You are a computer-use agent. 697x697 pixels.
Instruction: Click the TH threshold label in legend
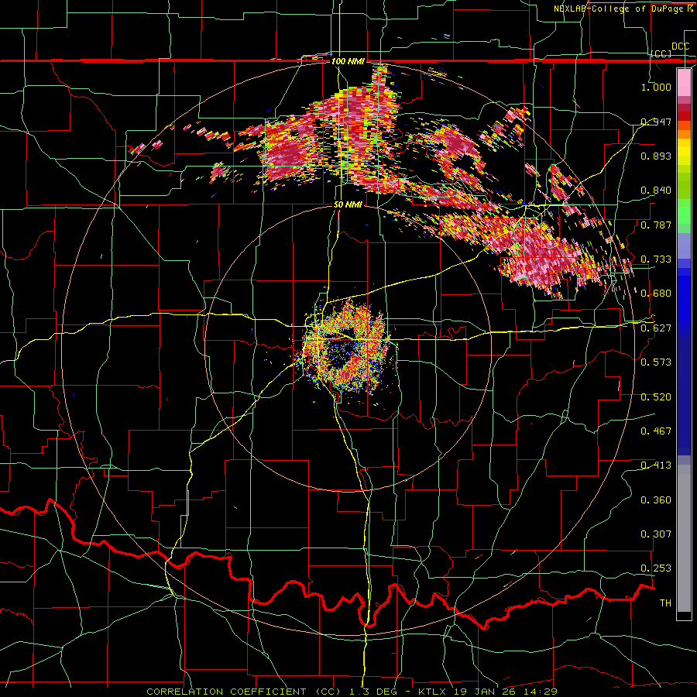(x=665, y=603)
